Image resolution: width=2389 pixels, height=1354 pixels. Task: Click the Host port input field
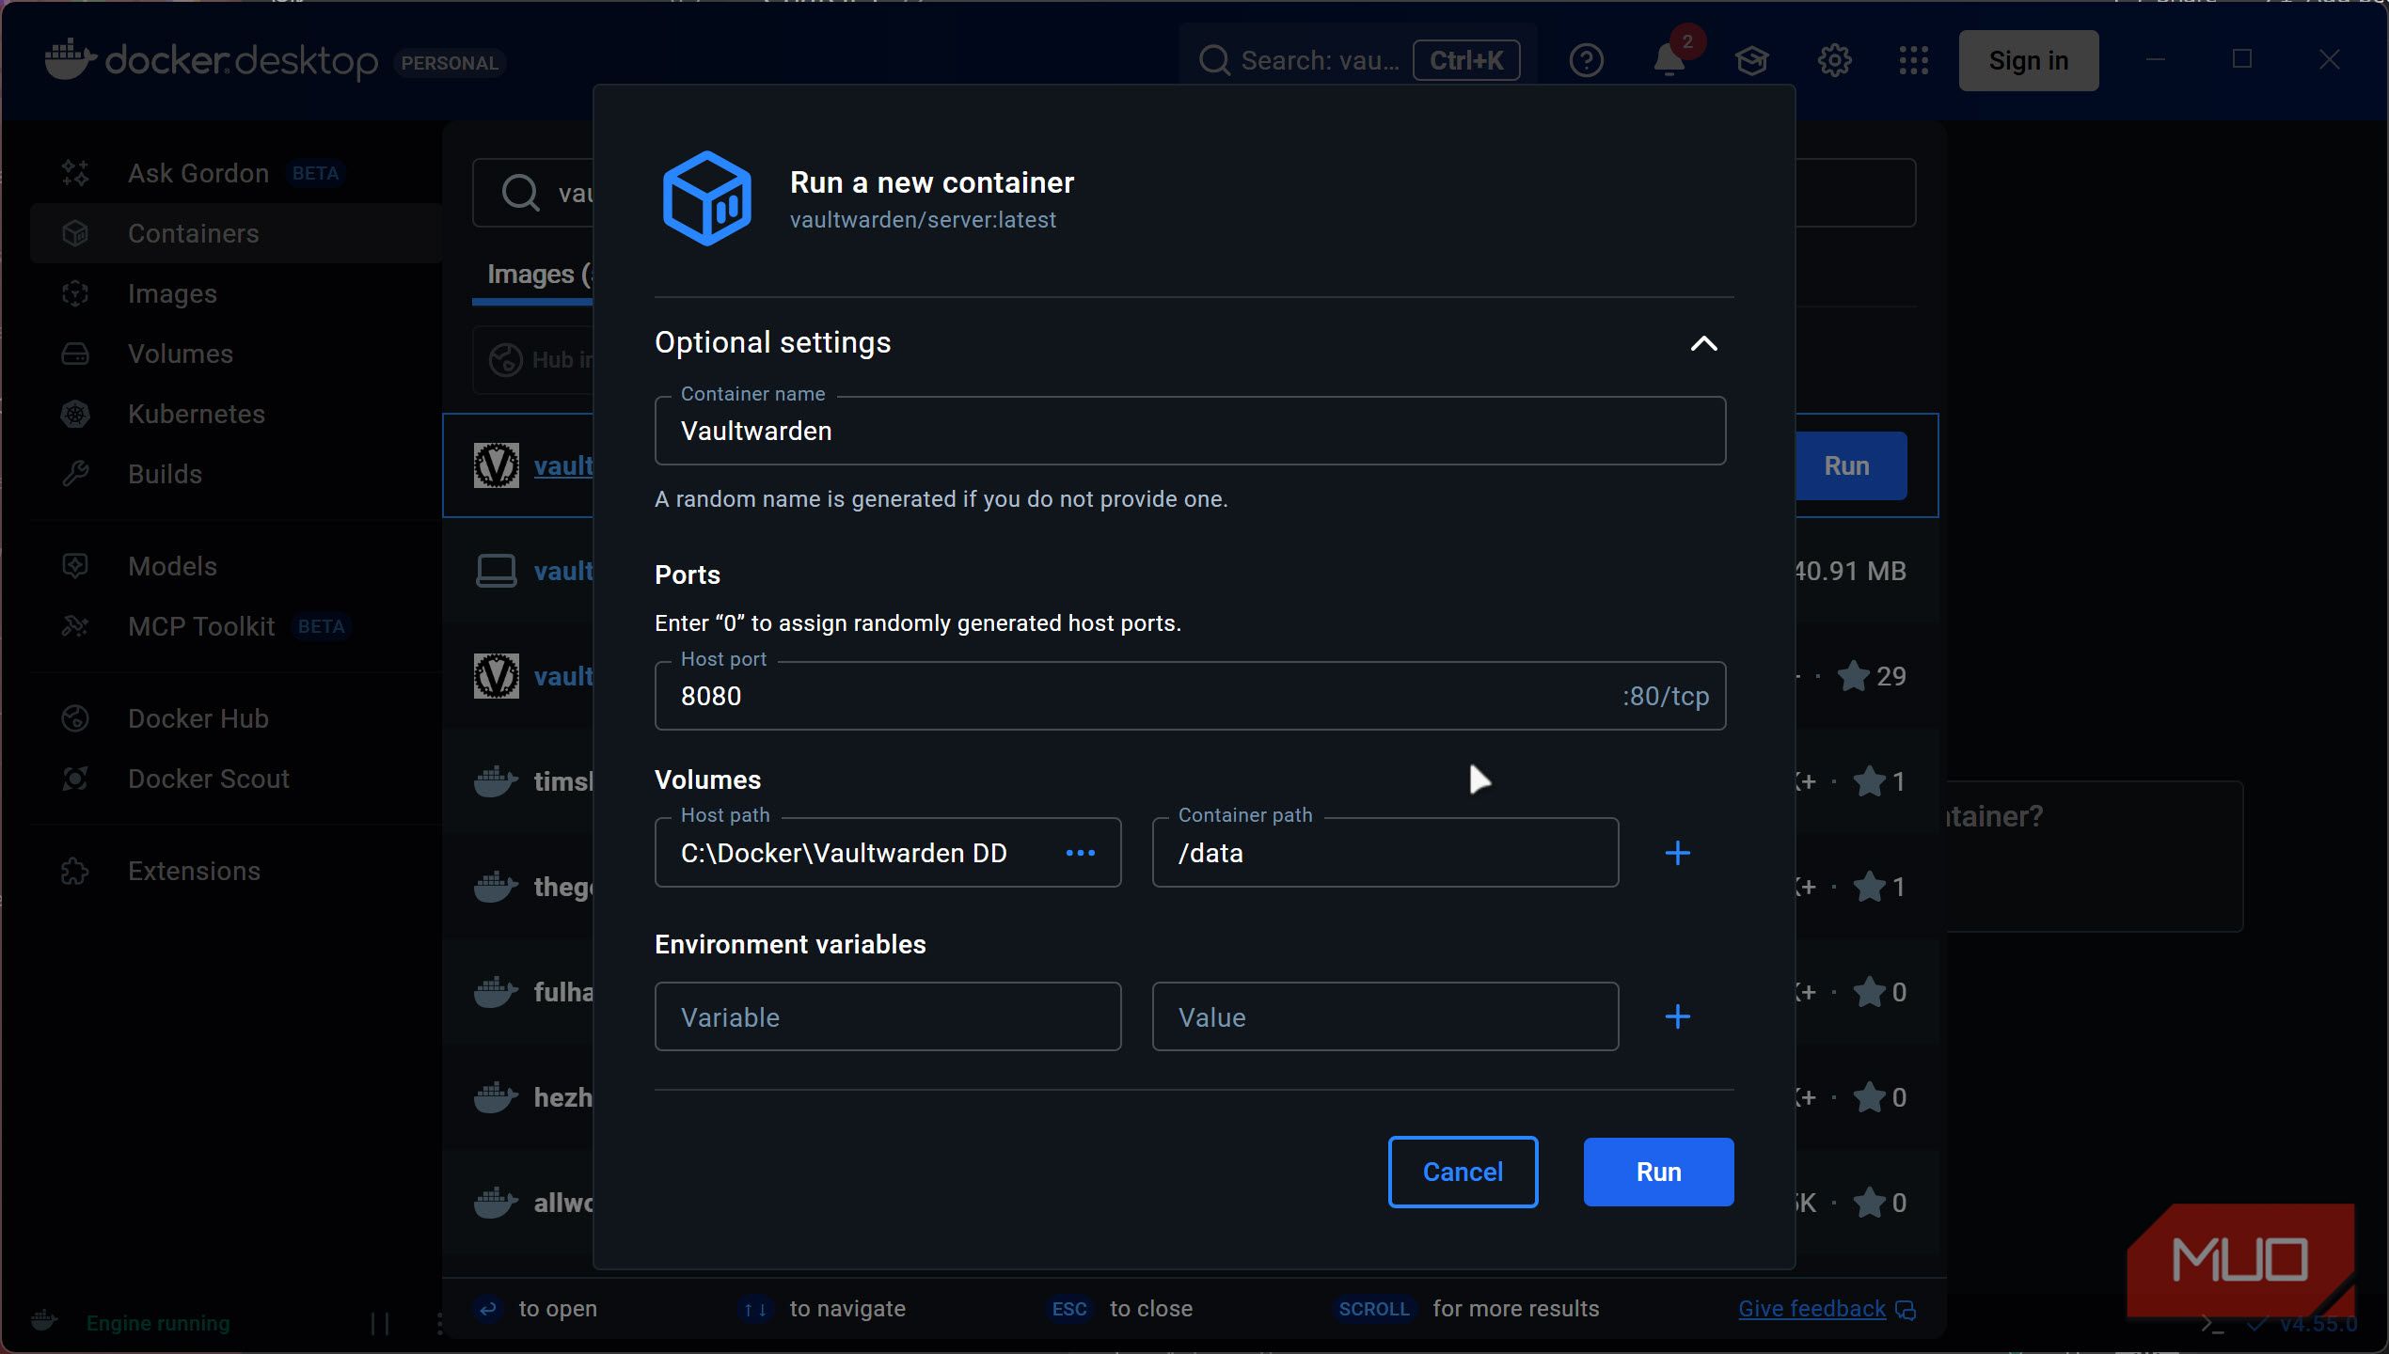point(1190,696)
